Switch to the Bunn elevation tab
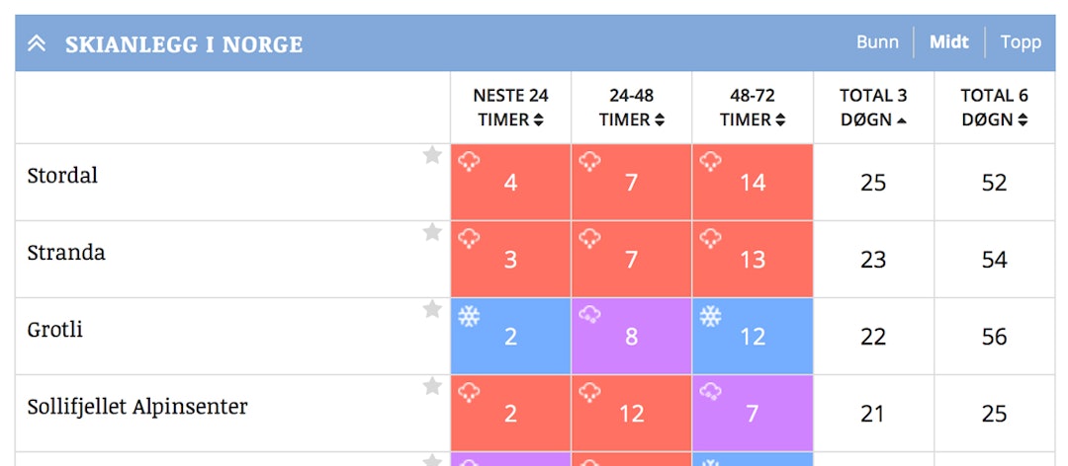 [x=877, y=42]
